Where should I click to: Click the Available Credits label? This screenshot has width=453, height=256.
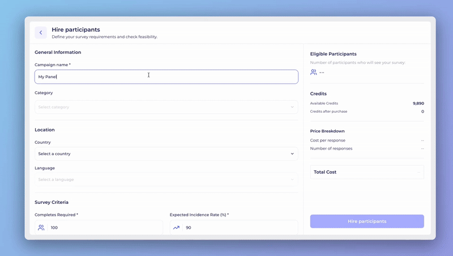pyautogui.click(x=324, y=104)
